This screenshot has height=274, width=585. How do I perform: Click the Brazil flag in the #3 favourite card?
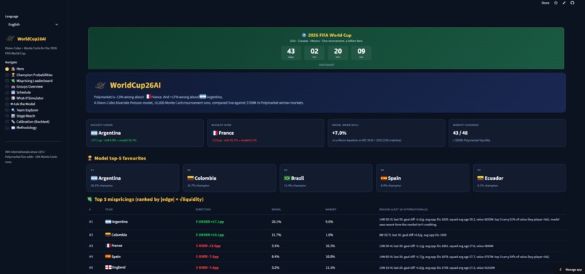(287, 178)
